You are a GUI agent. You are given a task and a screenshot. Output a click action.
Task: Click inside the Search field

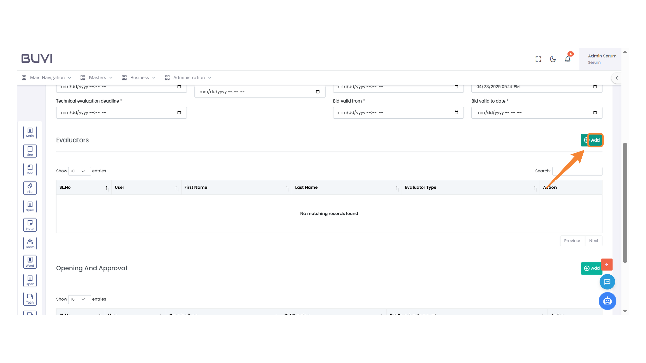[x=577, y=171]
